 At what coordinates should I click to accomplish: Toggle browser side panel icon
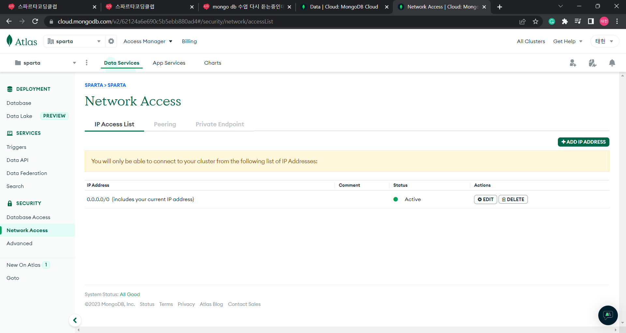[591, 21]
